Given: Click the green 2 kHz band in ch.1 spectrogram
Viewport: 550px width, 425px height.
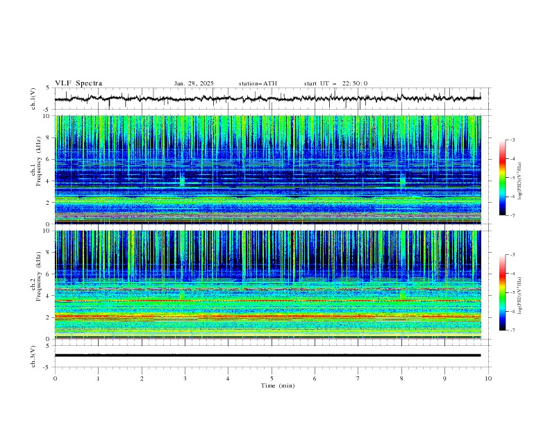Looking at the screenshot, I should coord(267,201).
